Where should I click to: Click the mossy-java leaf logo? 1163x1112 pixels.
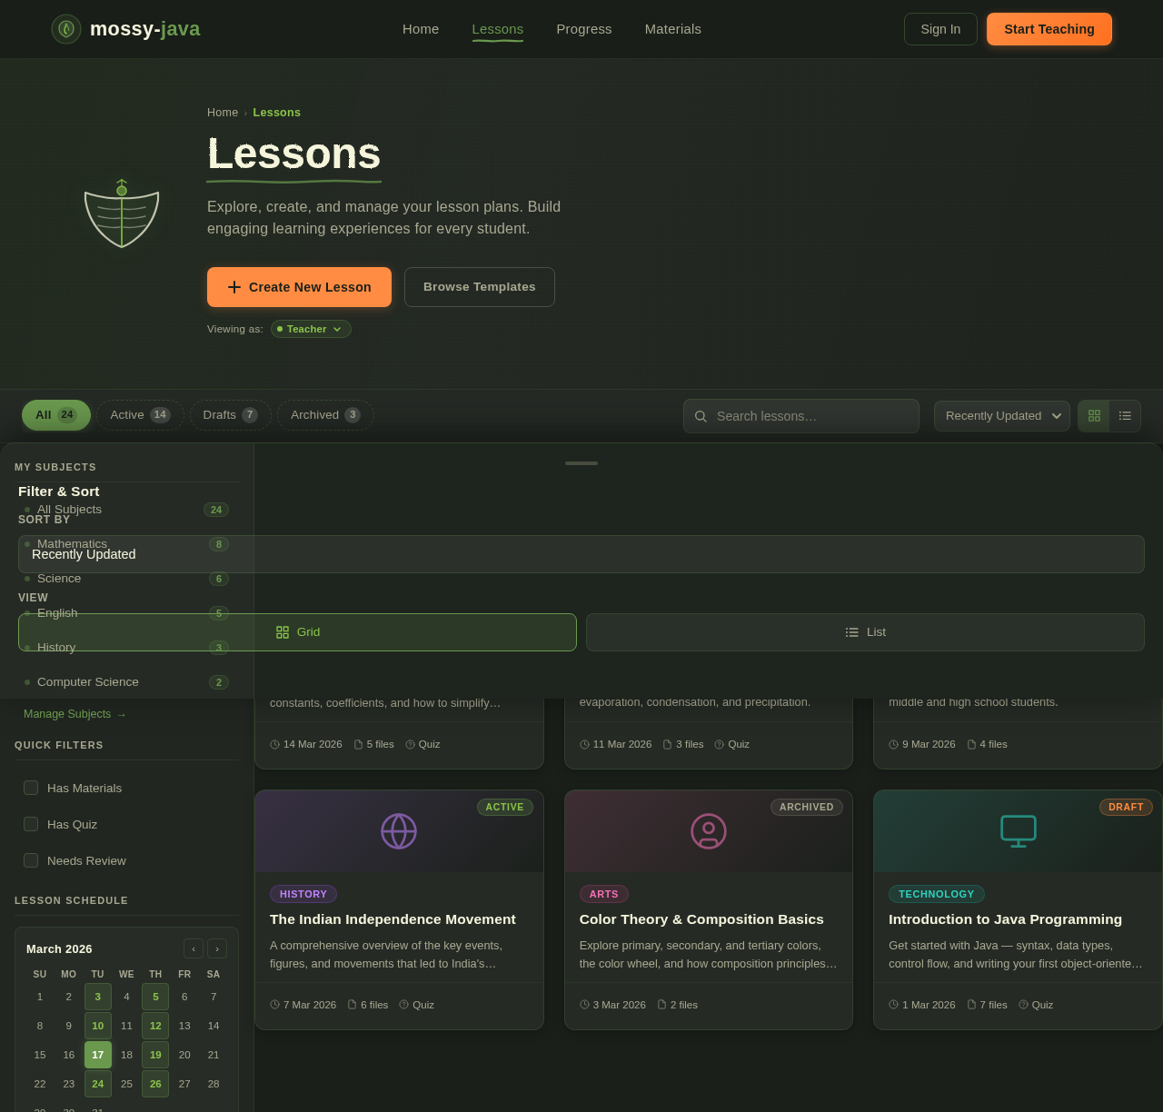[65, 28]
